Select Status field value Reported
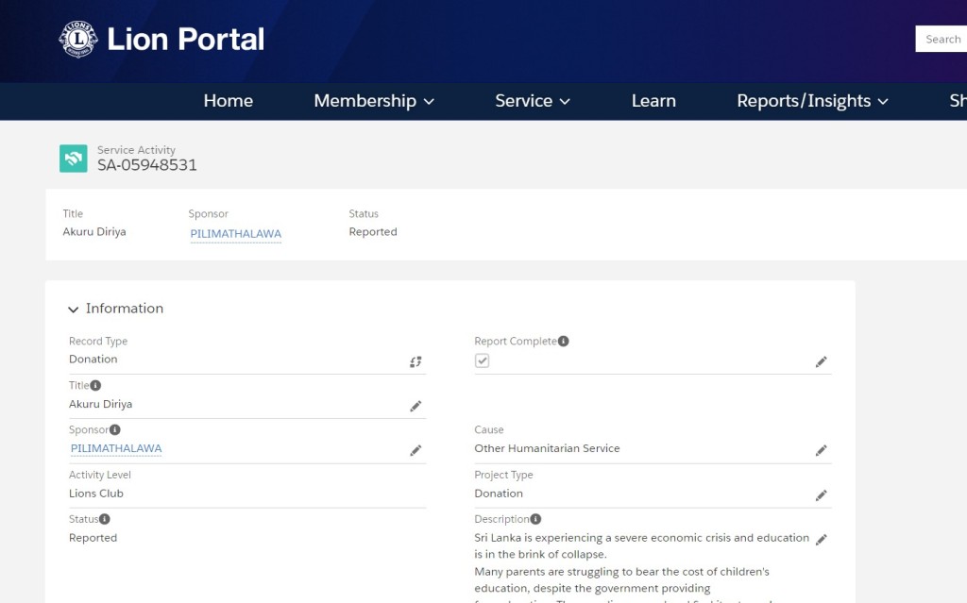This screenshot has height=603, width=967. (x=93, y=538)
